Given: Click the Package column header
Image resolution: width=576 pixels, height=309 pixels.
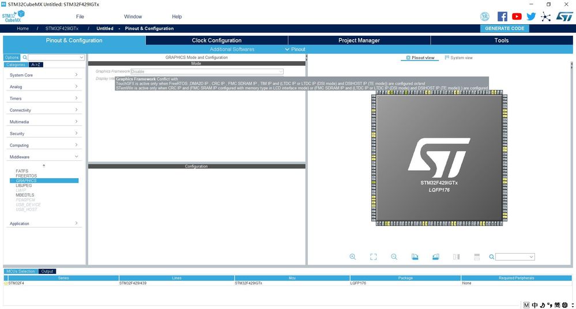Looking at the screenshot, I should click(x=405, y=278).
